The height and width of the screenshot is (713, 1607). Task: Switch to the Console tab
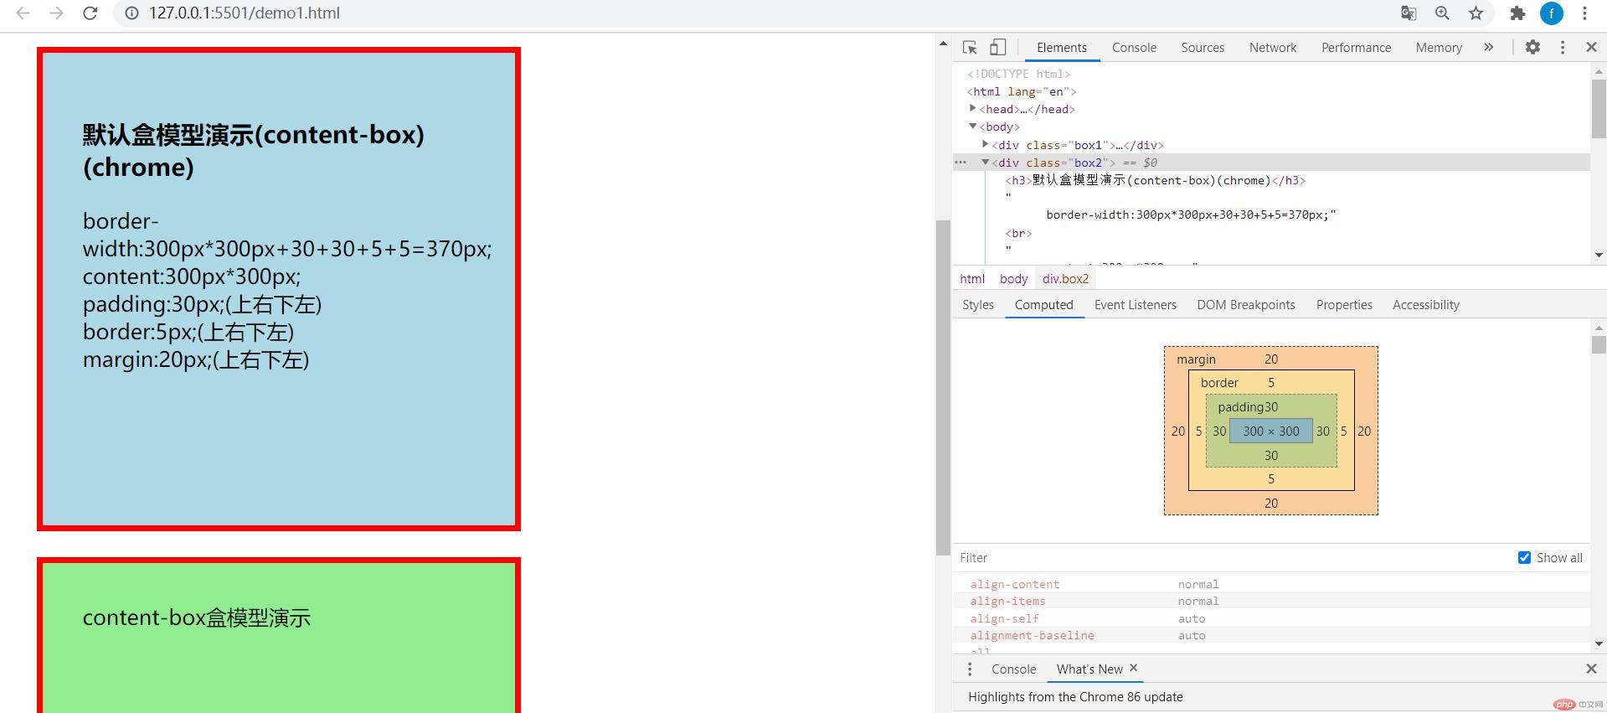1134,48
